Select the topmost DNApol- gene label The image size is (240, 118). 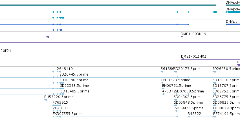233,3
